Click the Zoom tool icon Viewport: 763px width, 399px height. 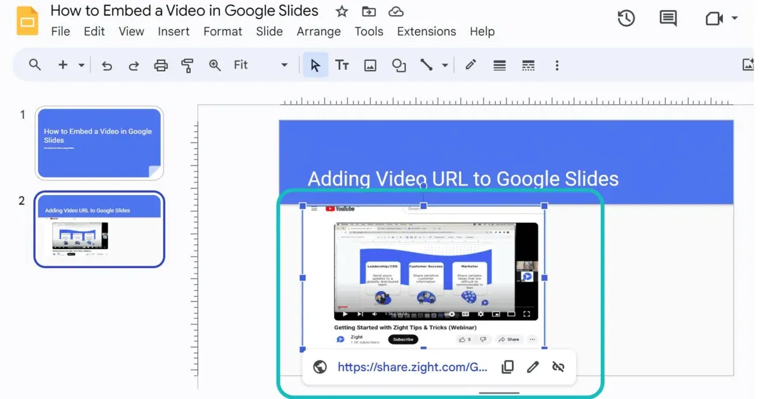coord(215,65)
